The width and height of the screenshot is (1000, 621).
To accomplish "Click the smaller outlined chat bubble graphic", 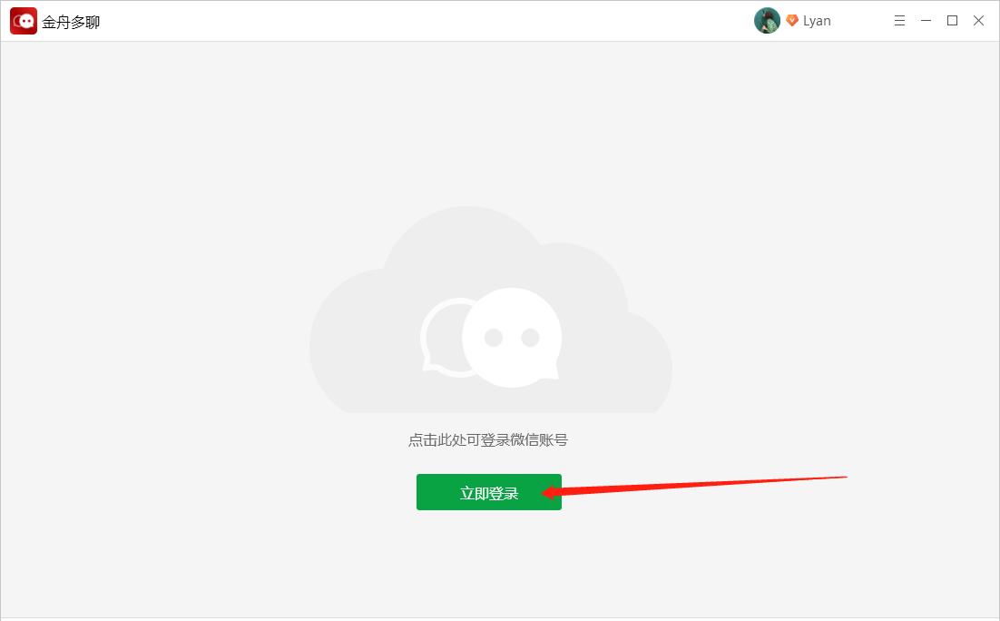I will [x=442, y=343].
